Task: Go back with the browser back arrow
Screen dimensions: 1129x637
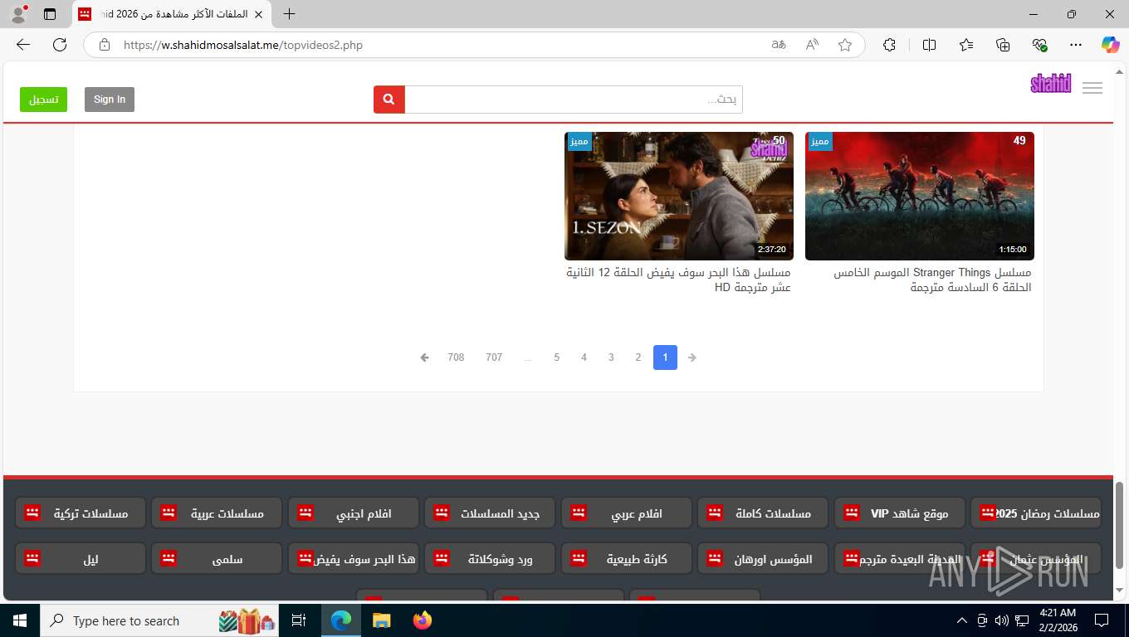Action: tap(23, 45)
